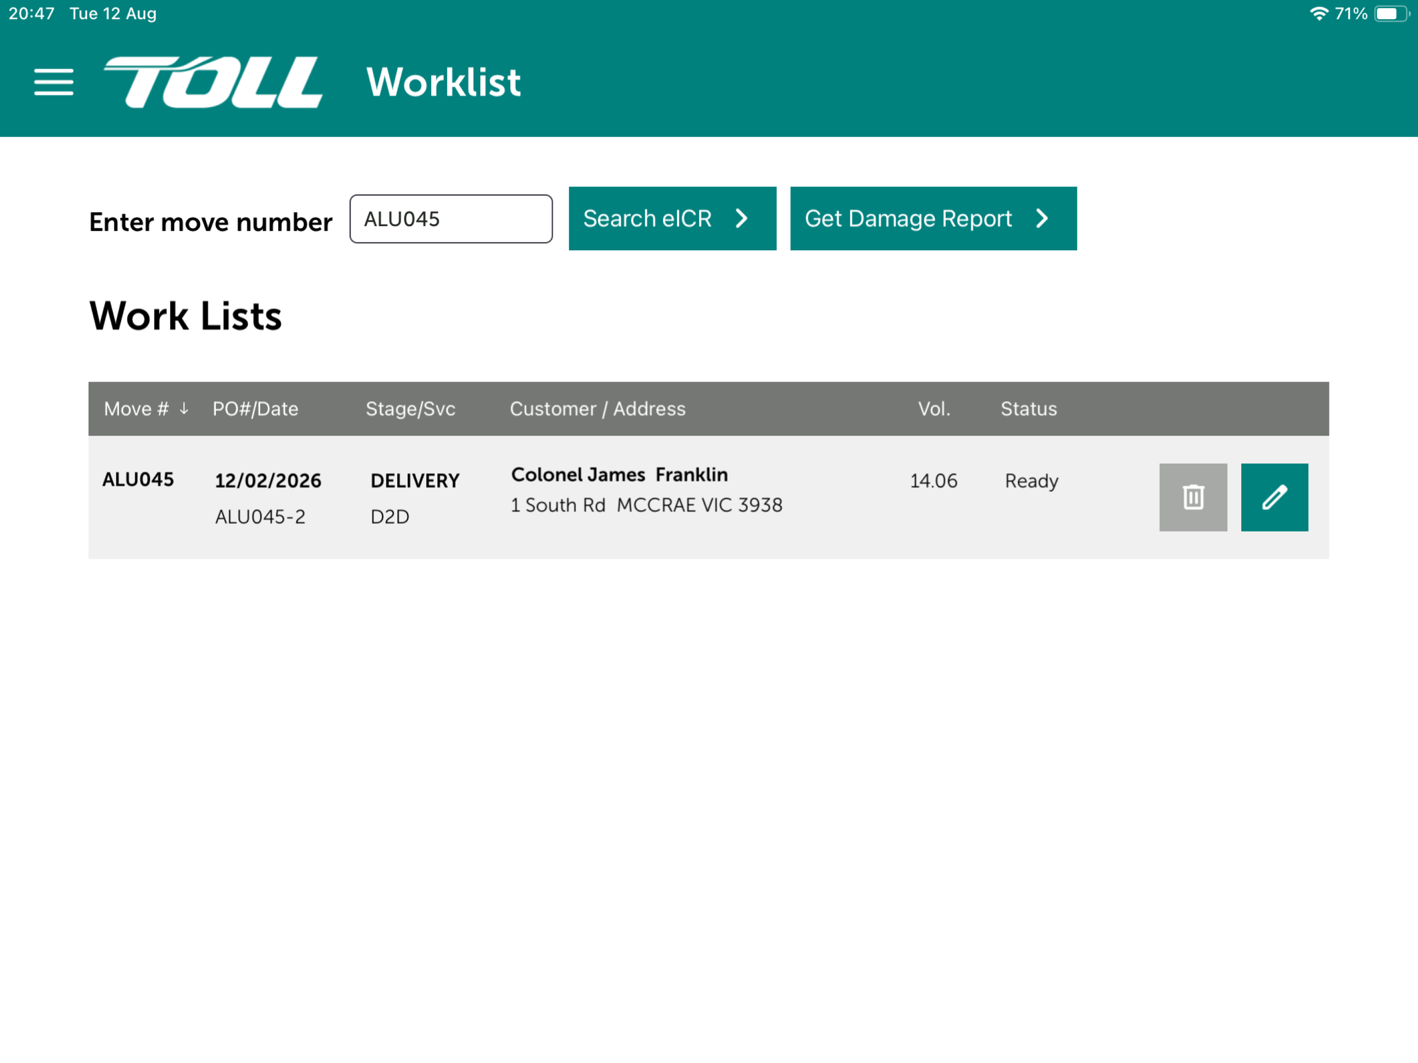Screen dimensions: 1418x1063
Task: Click address 1 South Rd MCCRAE VIC 3938
Action: point(646,505)
